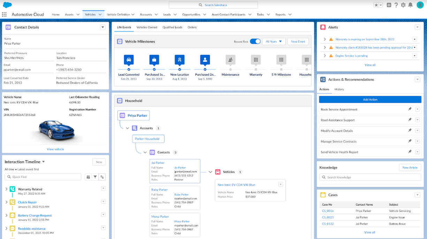Open the View vehicle link

tap(55, 149)
